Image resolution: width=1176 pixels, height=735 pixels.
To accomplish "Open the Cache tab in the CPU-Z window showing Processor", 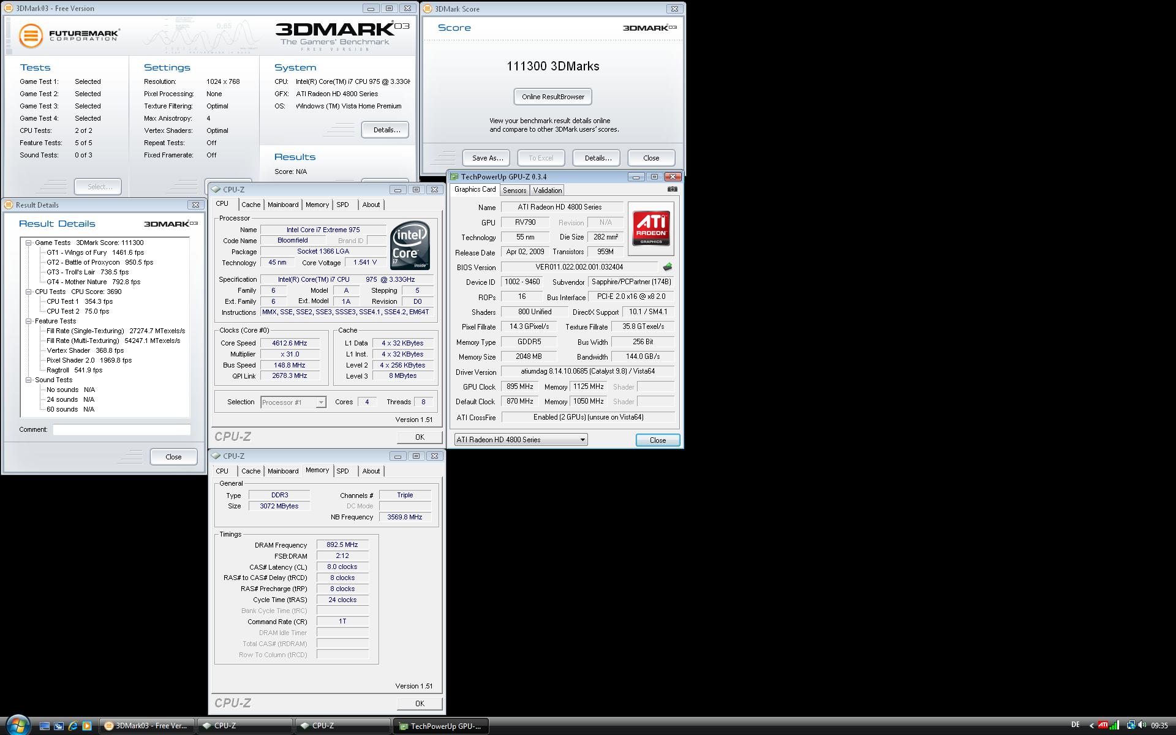I will [x=251, y=205].
